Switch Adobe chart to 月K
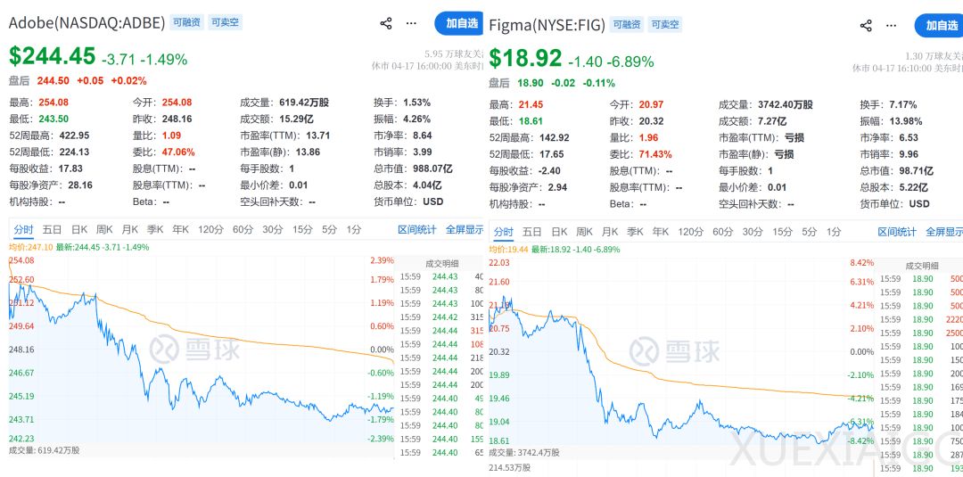The image size is (963, 477). (x=129, y=230)
